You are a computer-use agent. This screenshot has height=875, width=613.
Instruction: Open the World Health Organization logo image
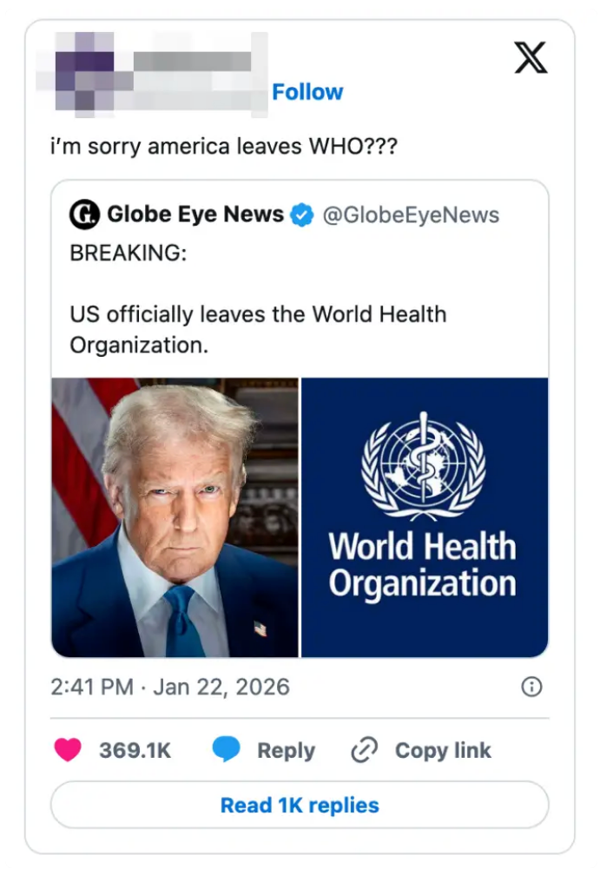[x=424, y=514]
